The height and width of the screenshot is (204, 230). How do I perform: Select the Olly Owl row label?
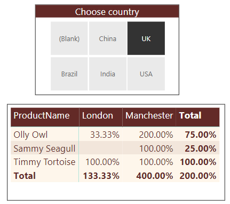coord(30,135)
